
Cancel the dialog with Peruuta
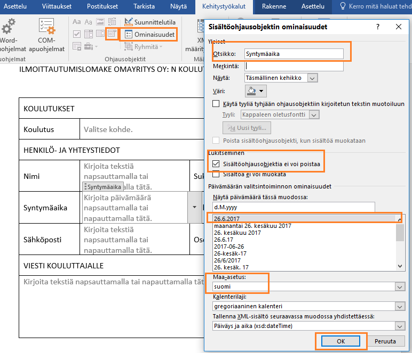(x=385, y=341)
